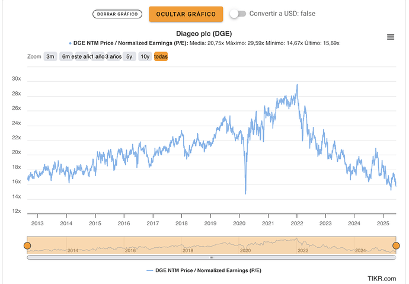Select the 1 año zoom range
Screen dimensions: 409x284
pos(98,56)
